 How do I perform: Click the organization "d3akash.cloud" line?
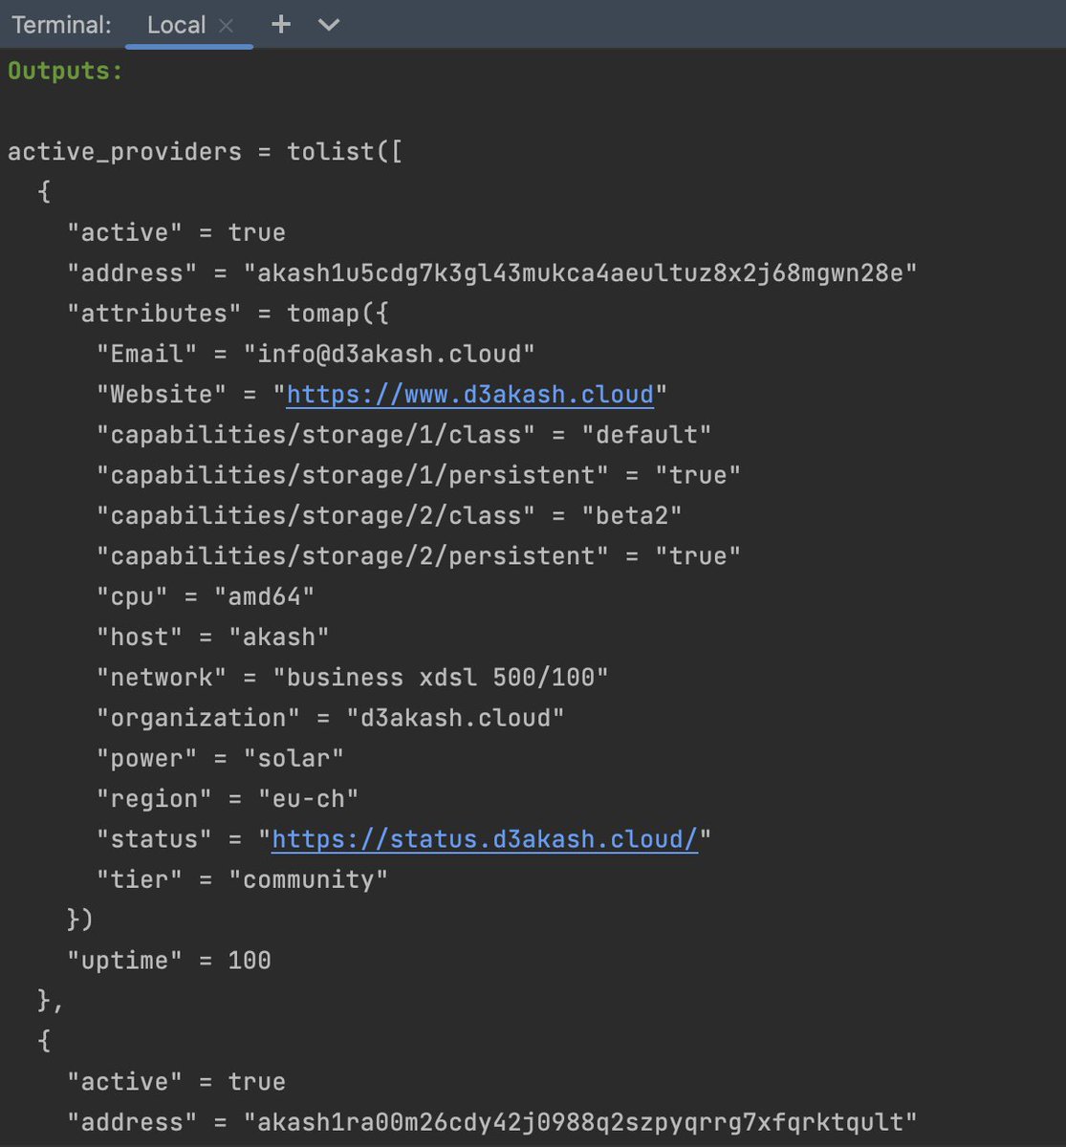331,718
